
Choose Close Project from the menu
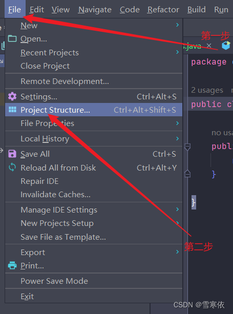click(x=94, y=66)
